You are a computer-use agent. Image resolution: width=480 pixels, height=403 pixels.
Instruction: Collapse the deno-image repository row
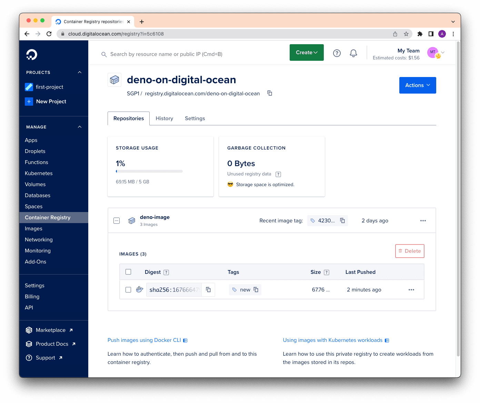click(117, 221)
